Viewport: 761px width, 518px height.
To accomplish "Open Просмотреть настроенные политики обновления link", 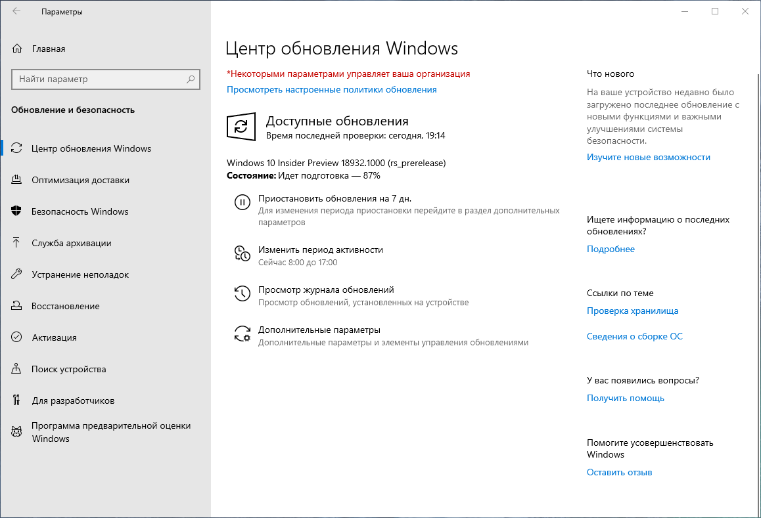I will 331,89.
